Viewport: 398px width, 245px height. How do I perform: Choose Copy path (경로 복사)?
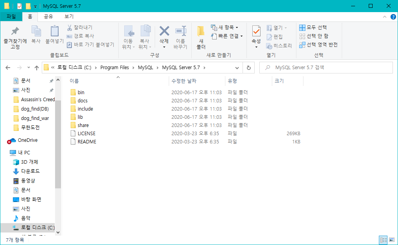(x=80, y=36)
